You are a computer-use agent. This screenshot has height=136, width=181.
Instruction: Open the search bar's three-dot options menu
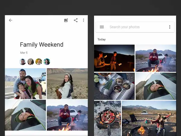pos(170,27)
